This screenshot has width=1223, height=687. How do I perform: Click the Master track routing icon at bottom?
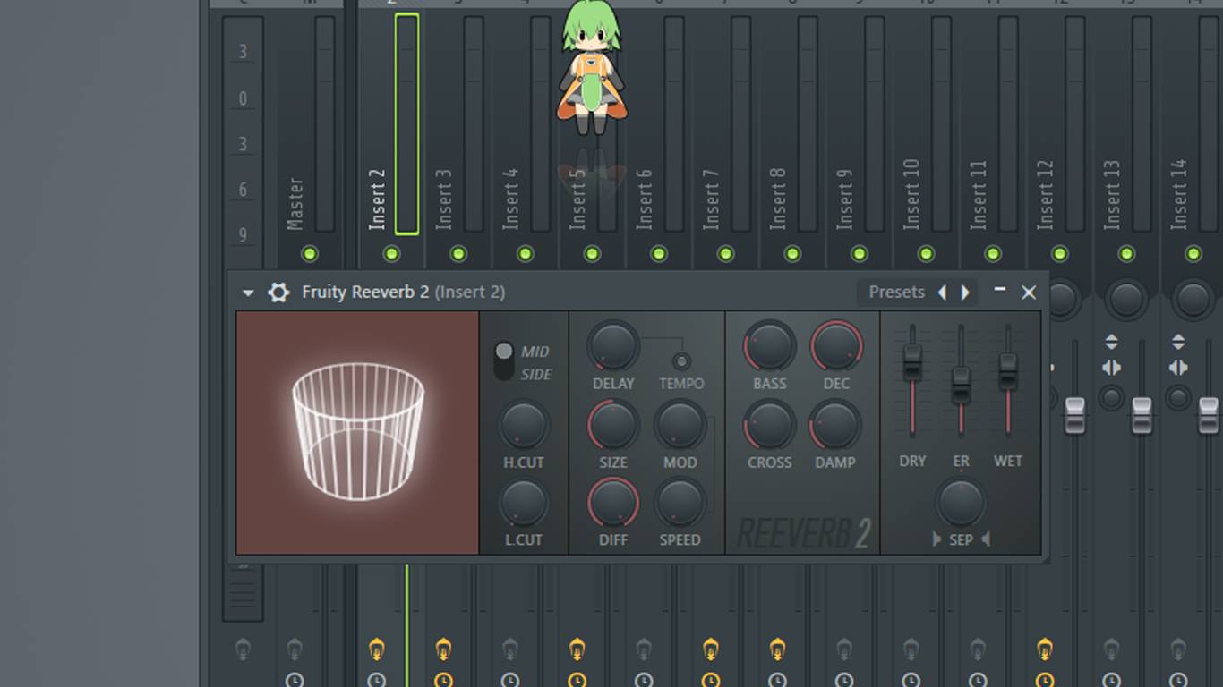(x=295, y=649)
